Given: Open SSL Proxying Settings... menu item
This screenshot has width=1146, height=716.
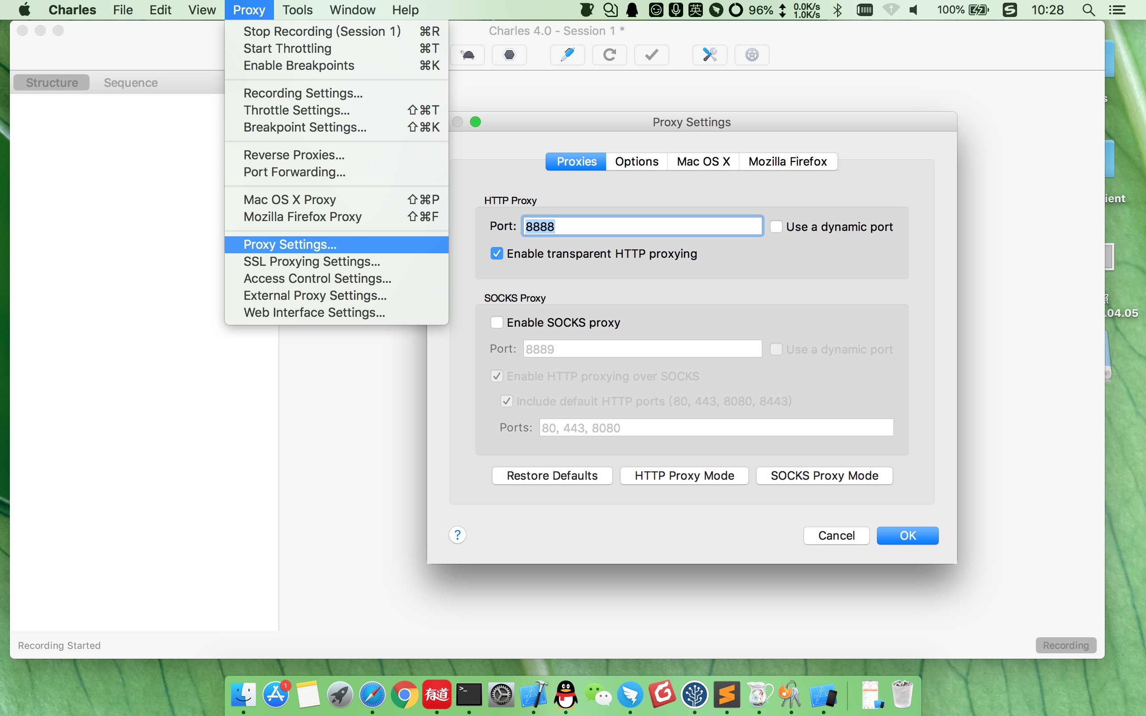Looking at the screenshot, I should 336,261.
